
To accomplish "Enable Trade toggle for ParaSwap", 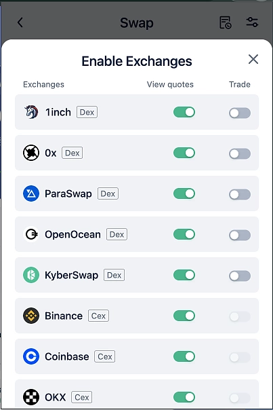I will tap(240, 195).
